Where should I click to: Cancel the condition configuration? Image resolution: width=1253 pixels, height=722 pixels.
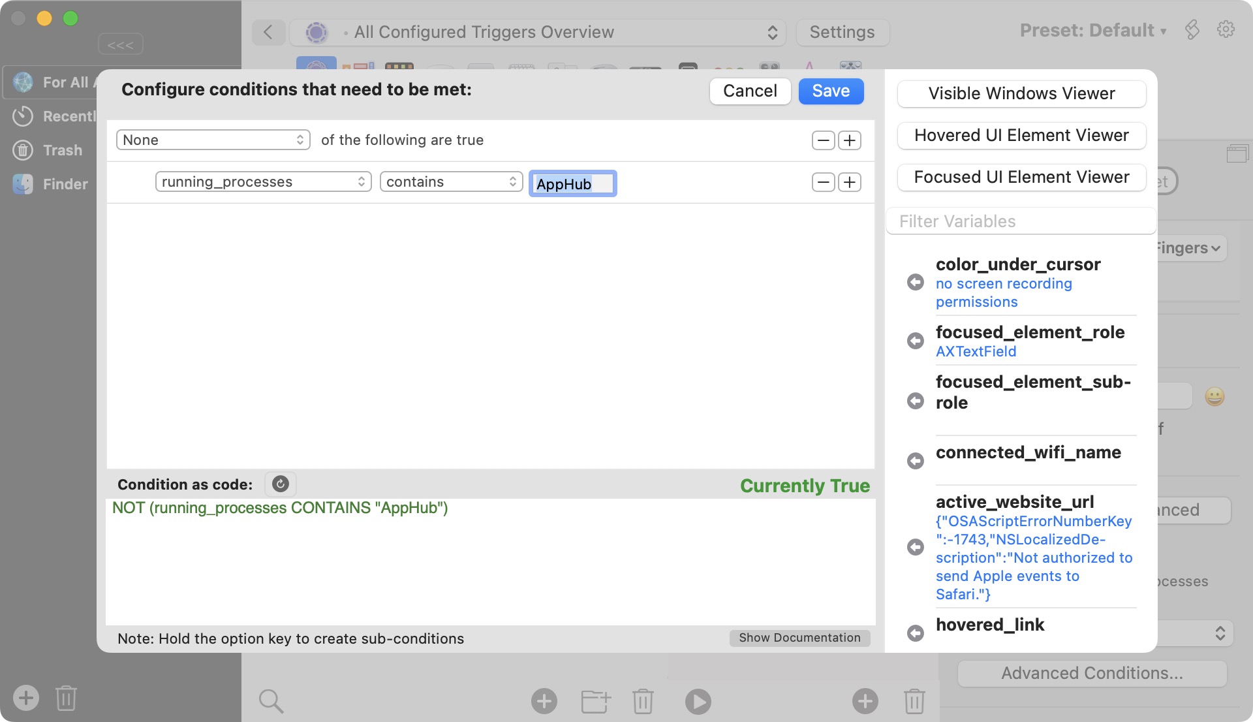pyautogui.click(x=750, y=91)
